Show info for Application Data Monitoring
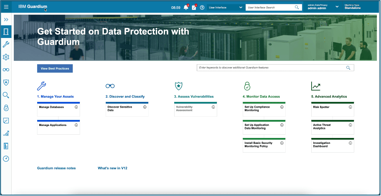This screenshot has width=381, height=196. tap(282, 125)
